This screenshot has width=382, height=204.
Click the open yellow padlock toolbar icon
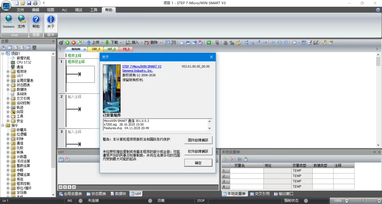tap(238, 42)
